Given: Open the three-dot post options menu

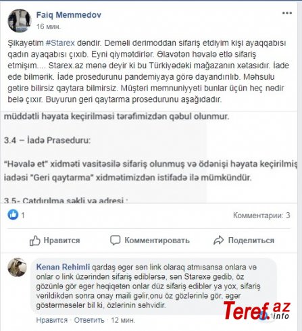Looking at the screenshot, I should coord(287,13).
